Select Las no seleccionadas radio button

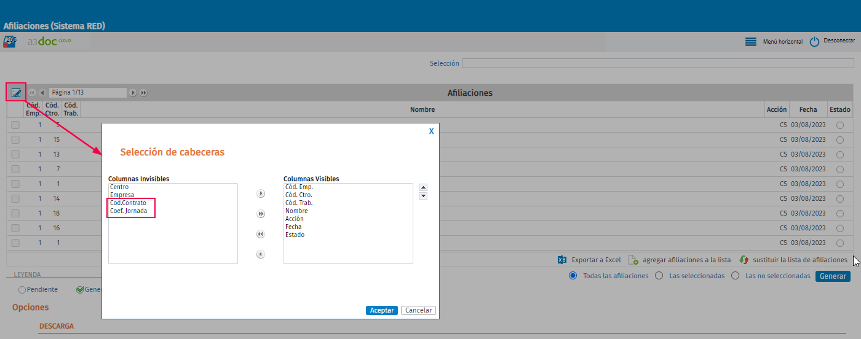tap(735, 276)
